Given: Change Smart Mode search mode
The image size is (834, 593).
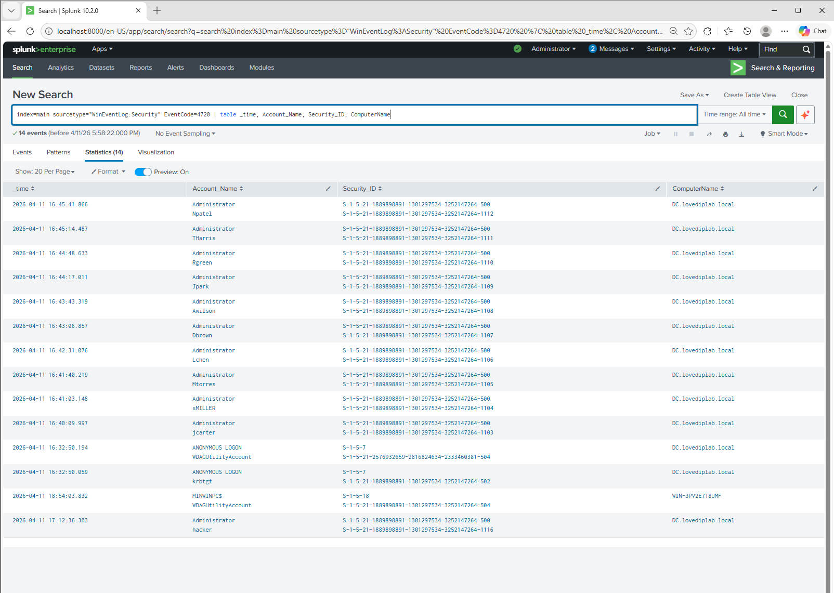Looking at the screenshot, I should click(784, 134).
